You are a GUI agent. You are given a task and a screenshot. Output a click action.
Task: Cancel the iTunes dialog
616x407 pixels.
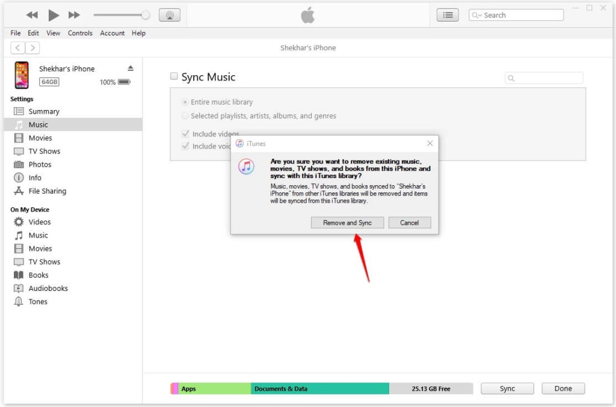pos(409,222)
